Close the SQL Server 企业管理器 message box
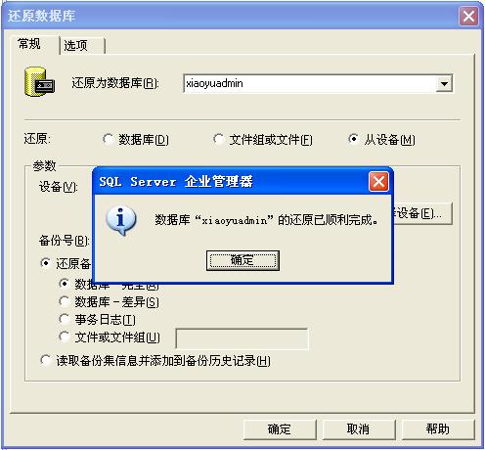Viewport: 485px width, 450px height. (378, 182)
